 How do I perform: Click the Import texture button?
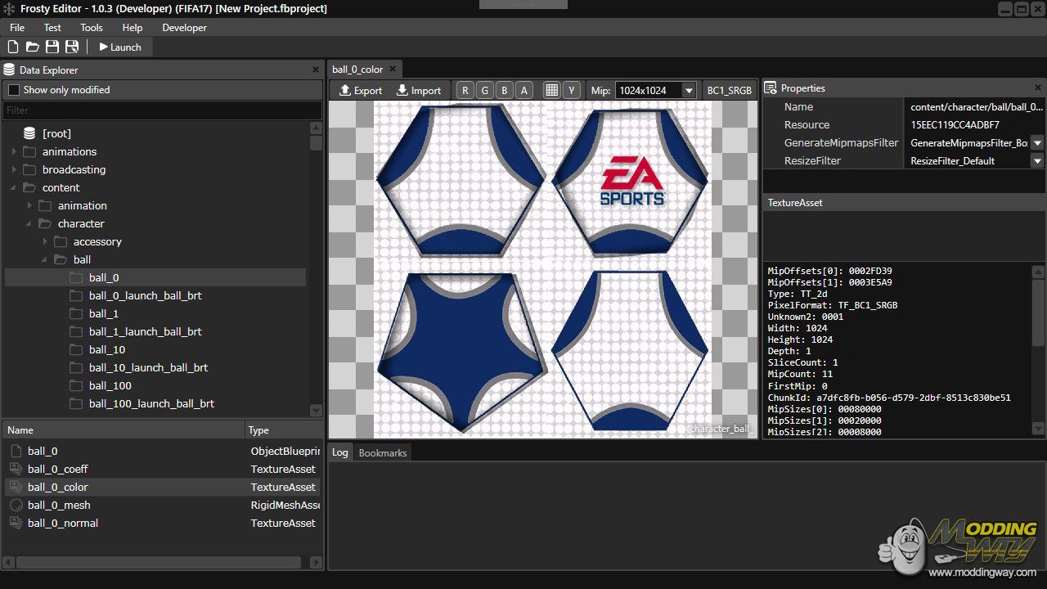[419, 91]
